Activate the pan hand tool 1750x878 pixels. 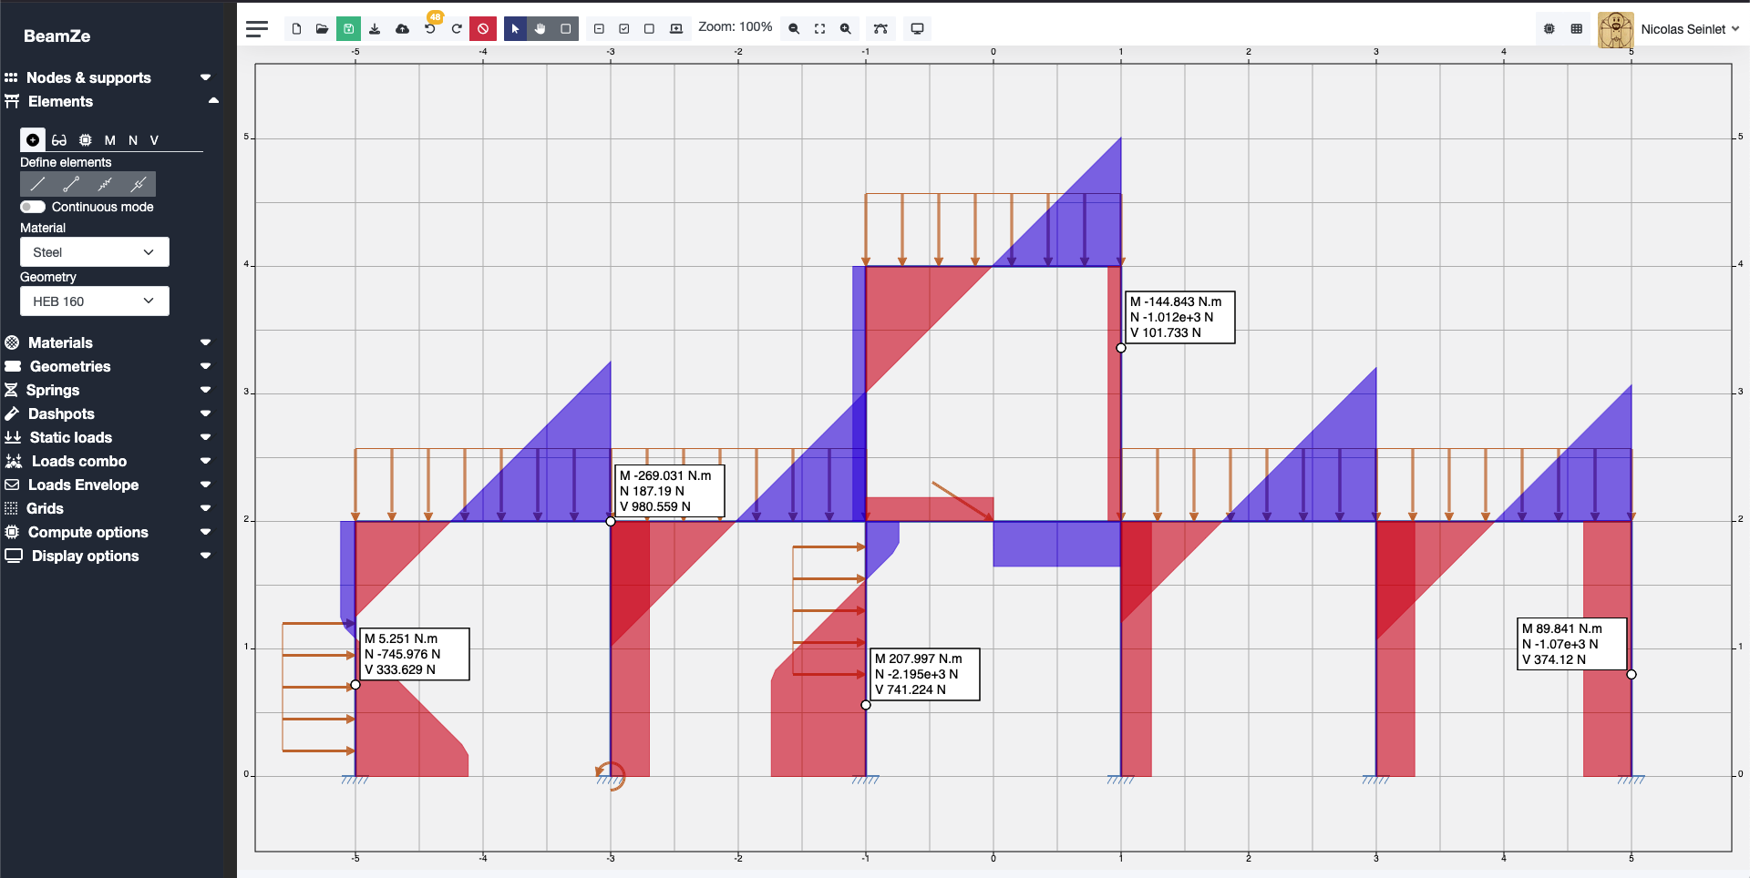[540, 28]
